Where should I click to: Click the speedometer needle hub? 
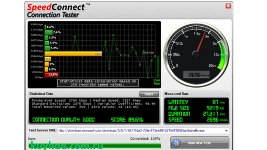point(196,55)
